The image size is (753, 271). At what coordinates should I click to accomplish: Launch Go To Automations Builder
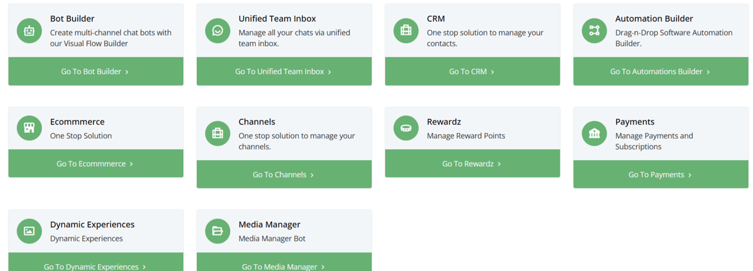coord(660,71)
